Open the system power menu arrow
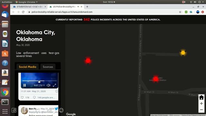The width and height of the screenshot is (206, 116). (203, 2)
